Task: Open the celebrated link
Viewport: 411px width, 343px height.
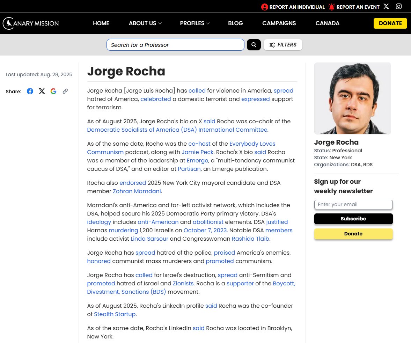Action: [155, 99]
